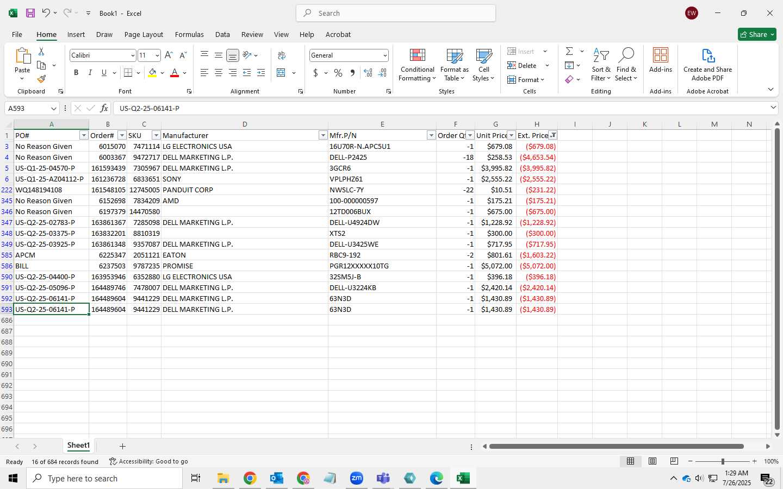Click Conditional Formatting icon
783x489 pixels.
tap(417, 65)
